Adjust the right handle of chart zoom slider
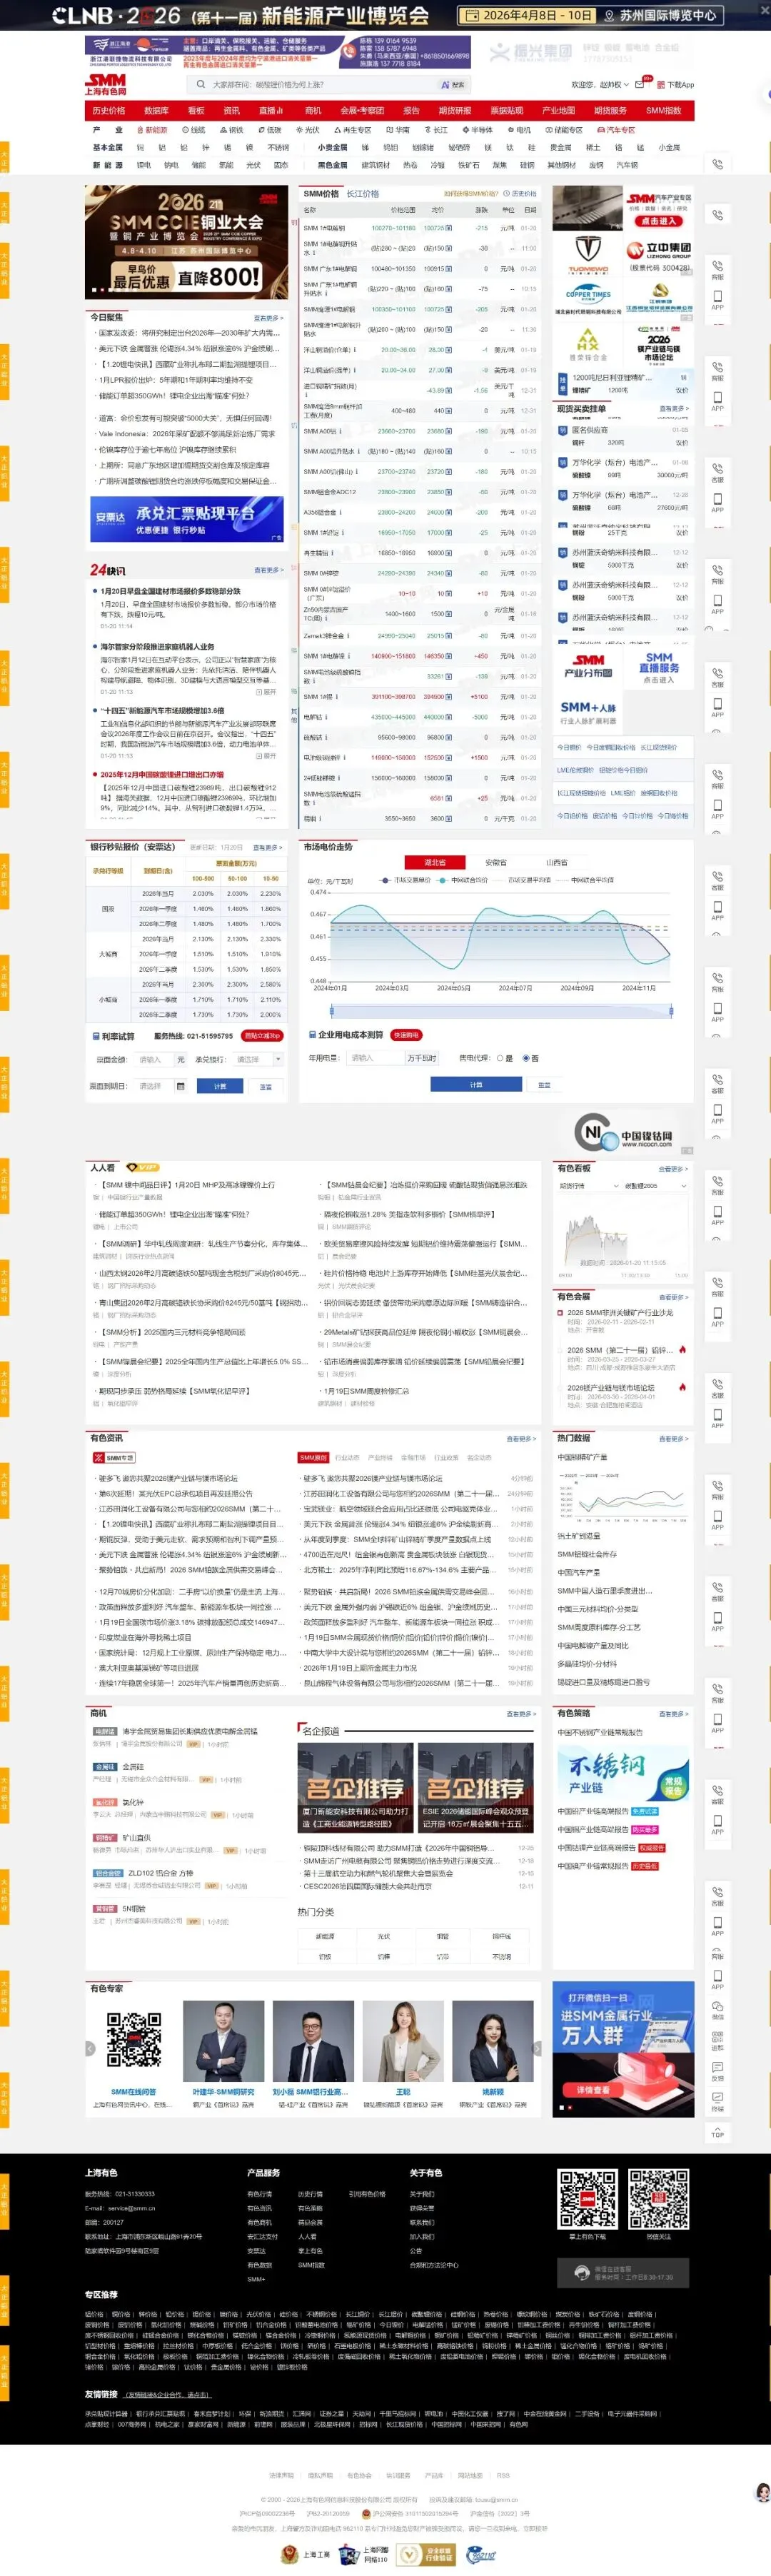Screen dimensions: 771x2576 (673, 1011)
